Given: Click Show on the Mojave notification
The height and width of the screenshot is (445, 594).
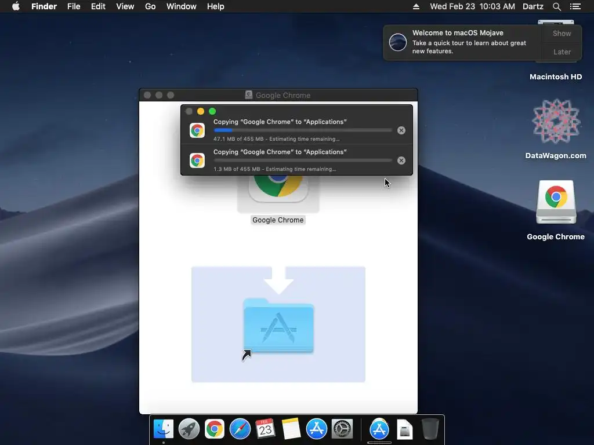Looking at the screenshot, I should tap(562, 33).
